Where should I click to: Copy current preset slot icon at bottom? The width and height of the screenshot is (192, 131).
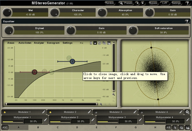pos(181,127)
